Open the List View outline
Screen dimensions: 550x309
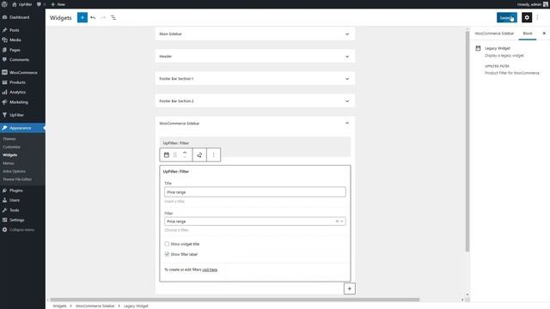tap(113, 17)
